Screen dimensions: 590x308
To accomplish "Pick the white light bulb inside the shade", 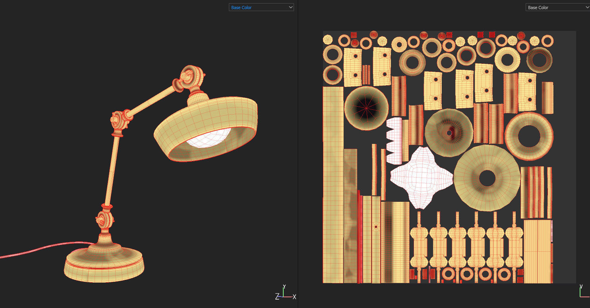I will [x=209, y=139].
